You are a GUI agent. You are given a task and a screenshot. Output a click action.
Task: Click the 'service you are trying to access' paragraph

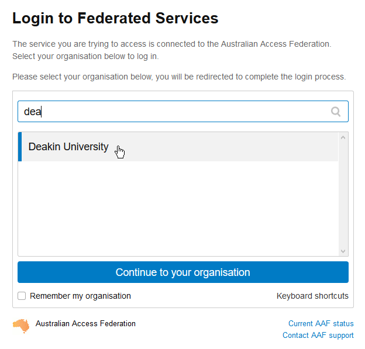(x=172, y=50)
